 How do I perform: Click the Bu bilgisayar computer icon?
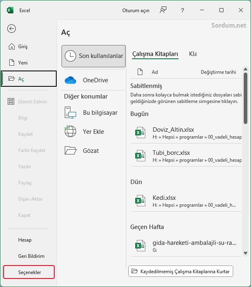[x=70, y=113]
